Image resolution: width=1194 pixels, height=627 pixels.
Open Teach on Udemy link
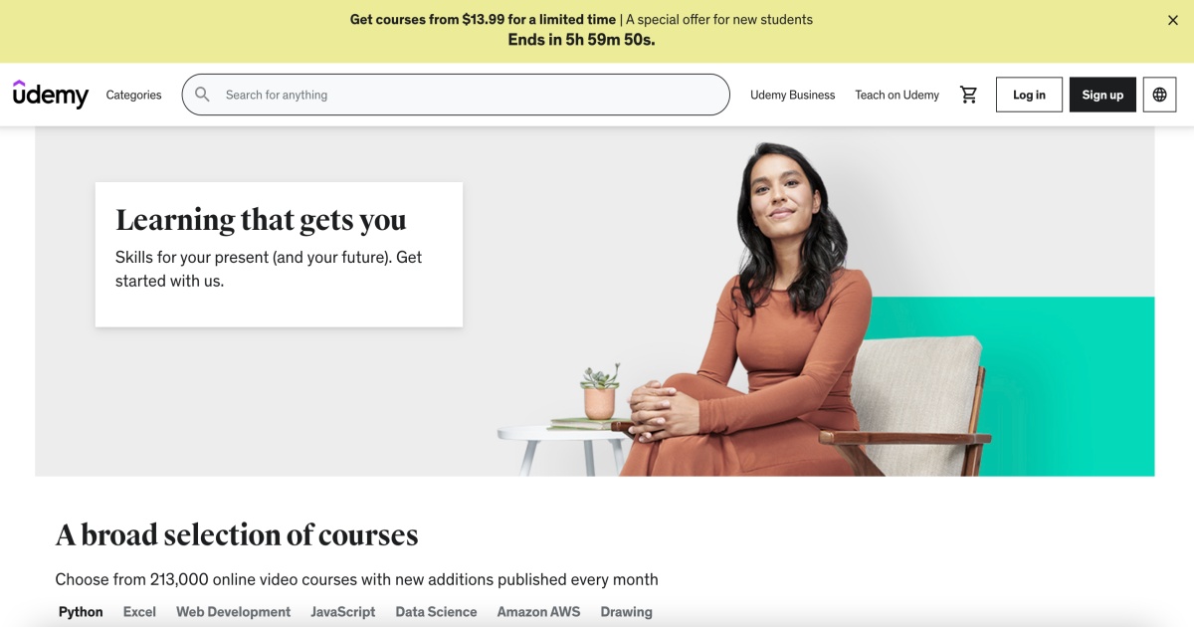pos(896,95)
